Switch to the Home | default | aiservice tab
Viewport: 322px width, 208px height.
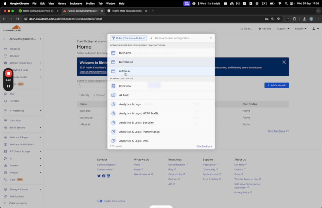(38, 11)
